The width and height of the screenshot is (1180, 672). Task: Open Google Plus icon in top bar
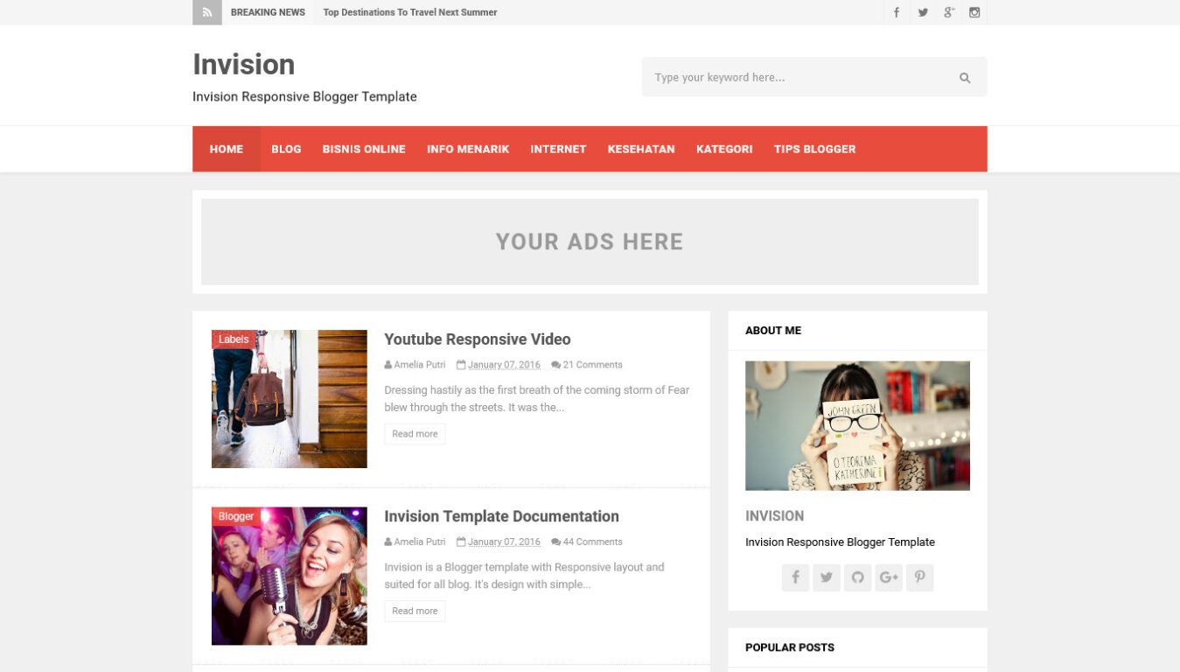[x=948, y=12]
